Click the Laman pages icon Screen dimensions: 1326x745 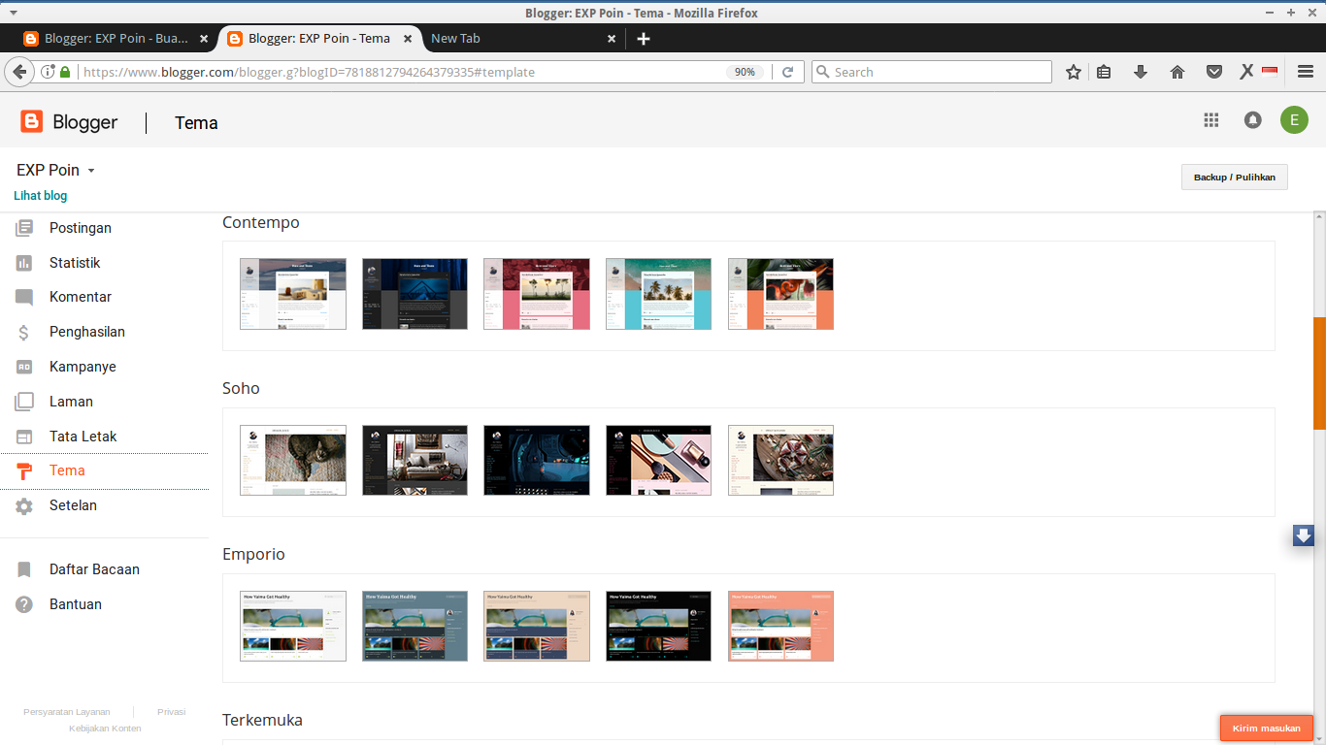(x=24, y=402)
